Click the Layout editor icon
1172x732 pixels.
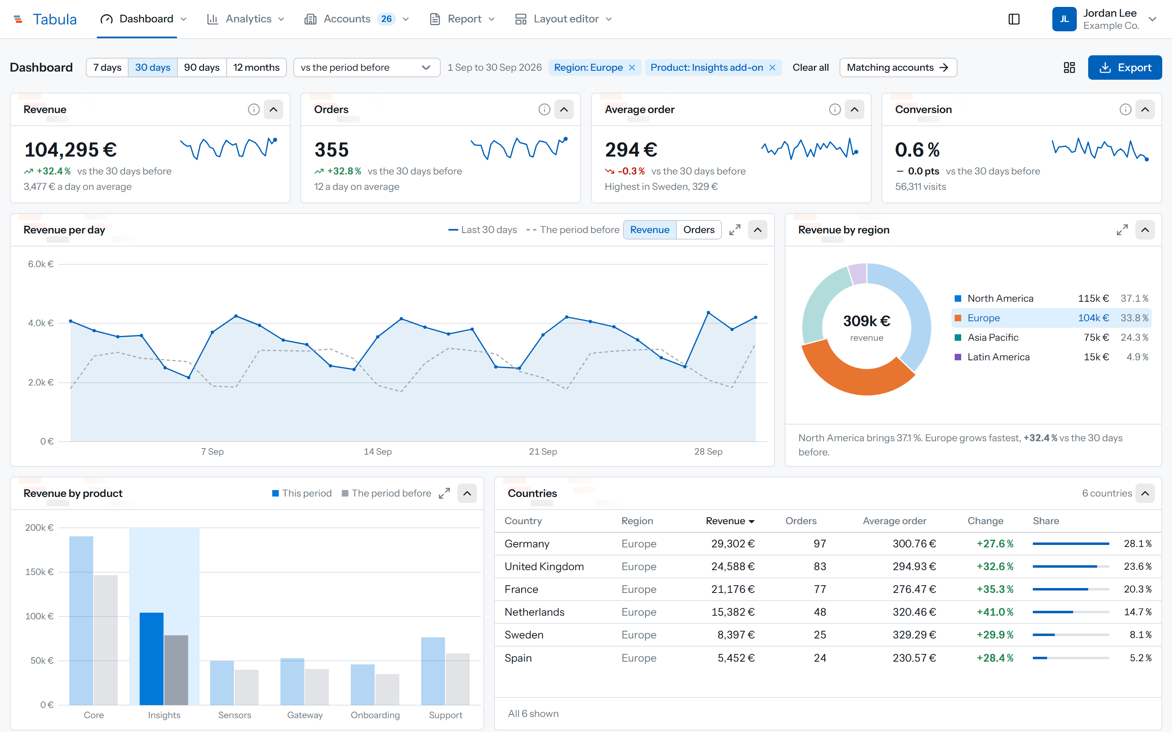pyautogui.click(x=520, y=19)
